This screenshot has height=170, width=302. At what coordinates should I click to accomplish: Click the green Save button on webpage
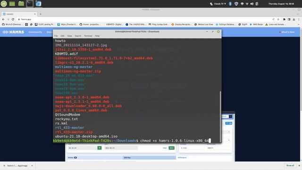pyautogui.click(x=171, y=148)
